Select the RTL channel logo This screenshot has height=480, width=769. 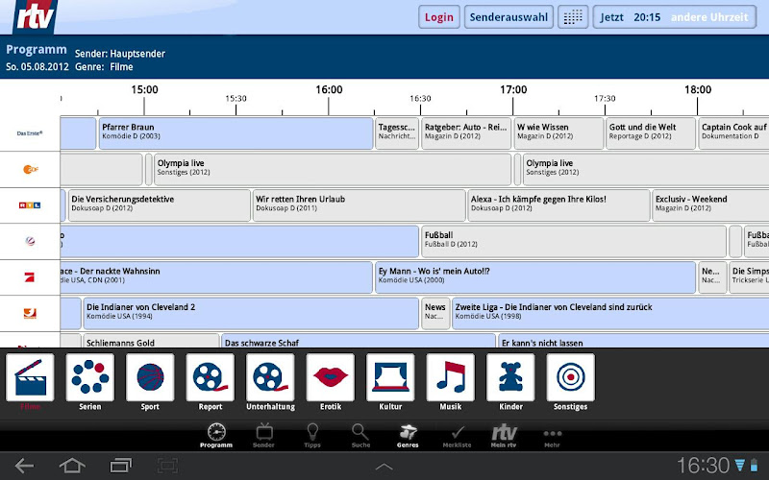(30, 205)
